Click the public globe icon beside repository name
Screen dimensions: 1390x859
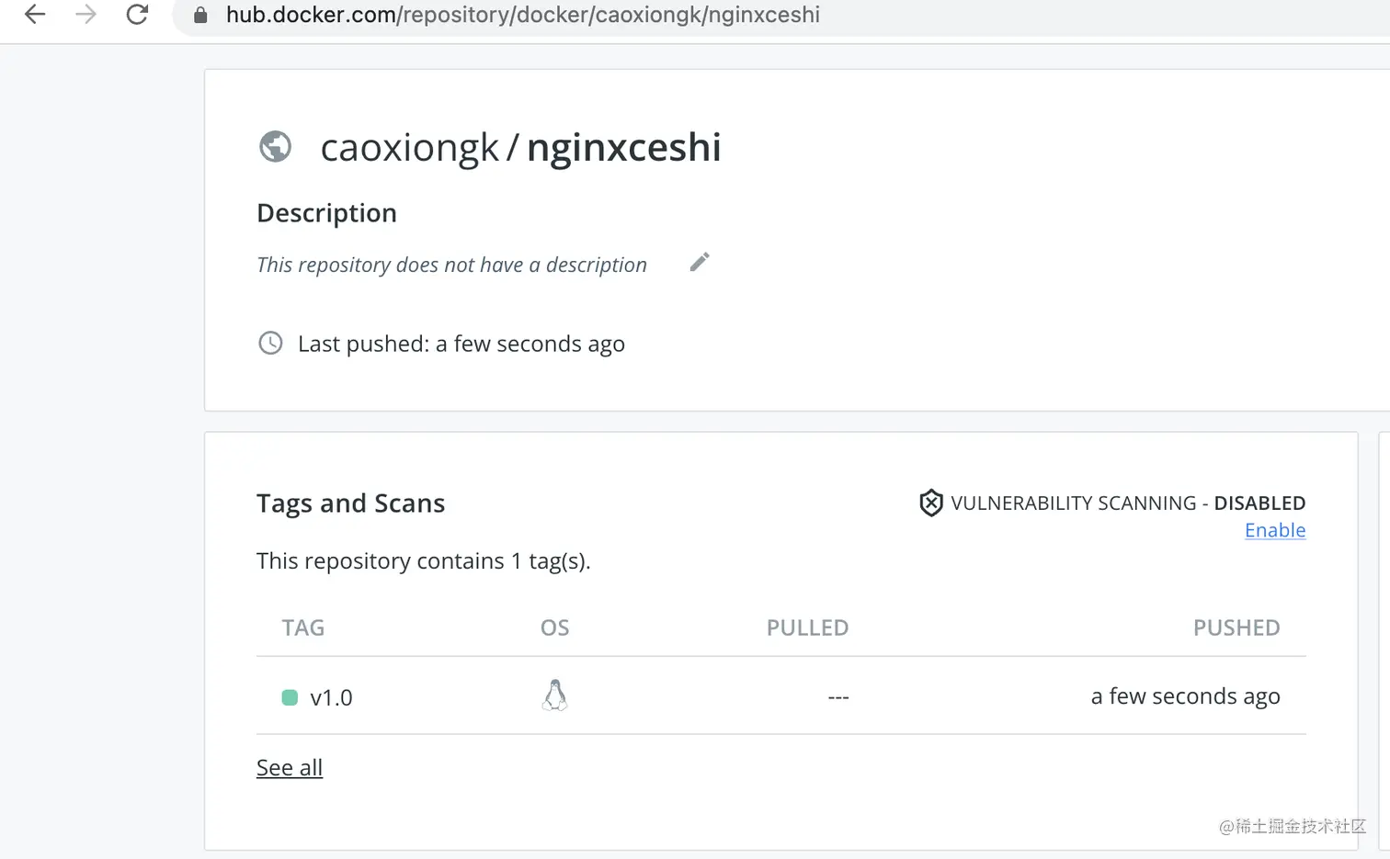click(x=275, y=147)
